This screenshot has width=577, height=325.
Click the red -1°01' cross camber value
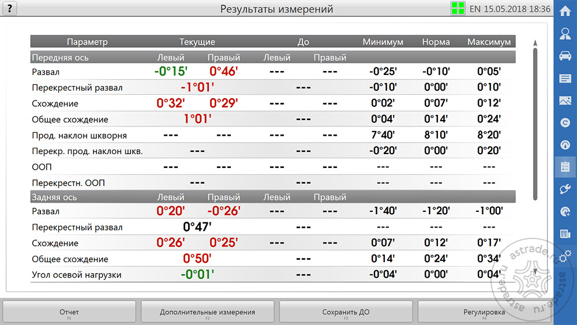(x=197, y=87)
